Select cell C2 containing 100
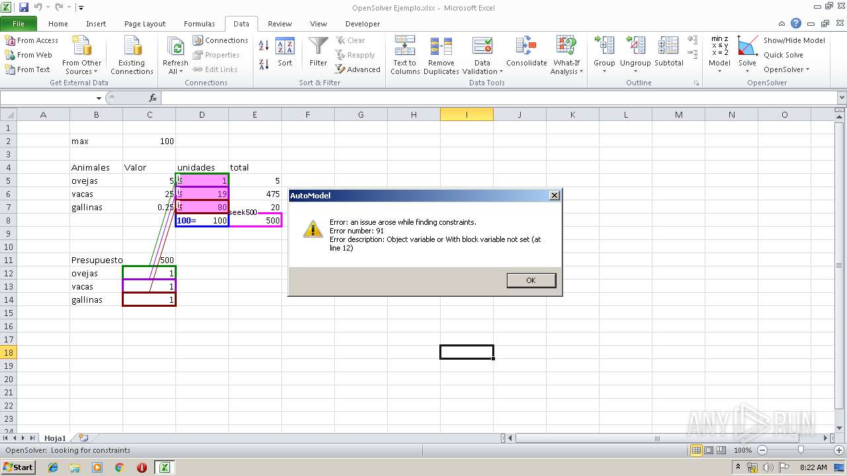847x476 pixels. [x=149, y=141]
